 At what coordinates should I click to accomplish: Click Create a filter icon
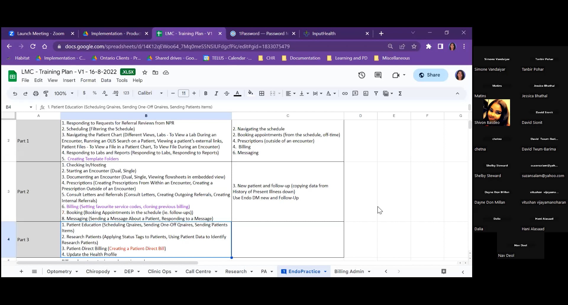point(376,94)
